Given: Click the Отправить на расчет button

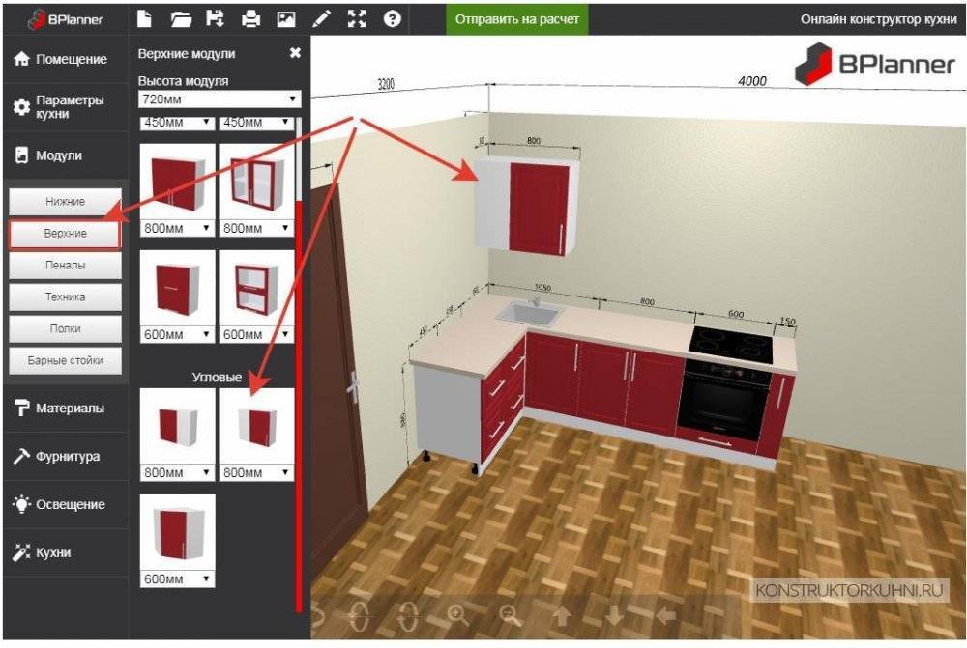Looking at the screenshot, I should tap(516, 18).
